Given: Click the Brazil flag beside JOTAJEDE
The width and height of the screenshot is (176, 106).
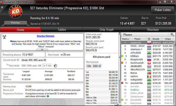Looking at the screenshot, I should [x=149, y=53].
